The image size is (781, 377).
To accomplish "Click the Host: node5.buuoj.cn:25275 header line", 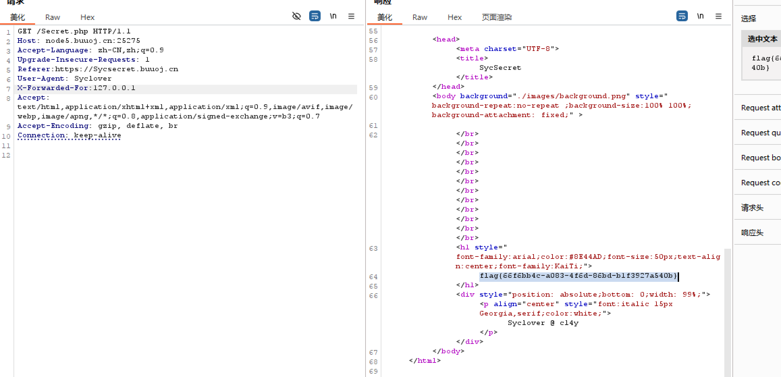I will click(79, 41).
